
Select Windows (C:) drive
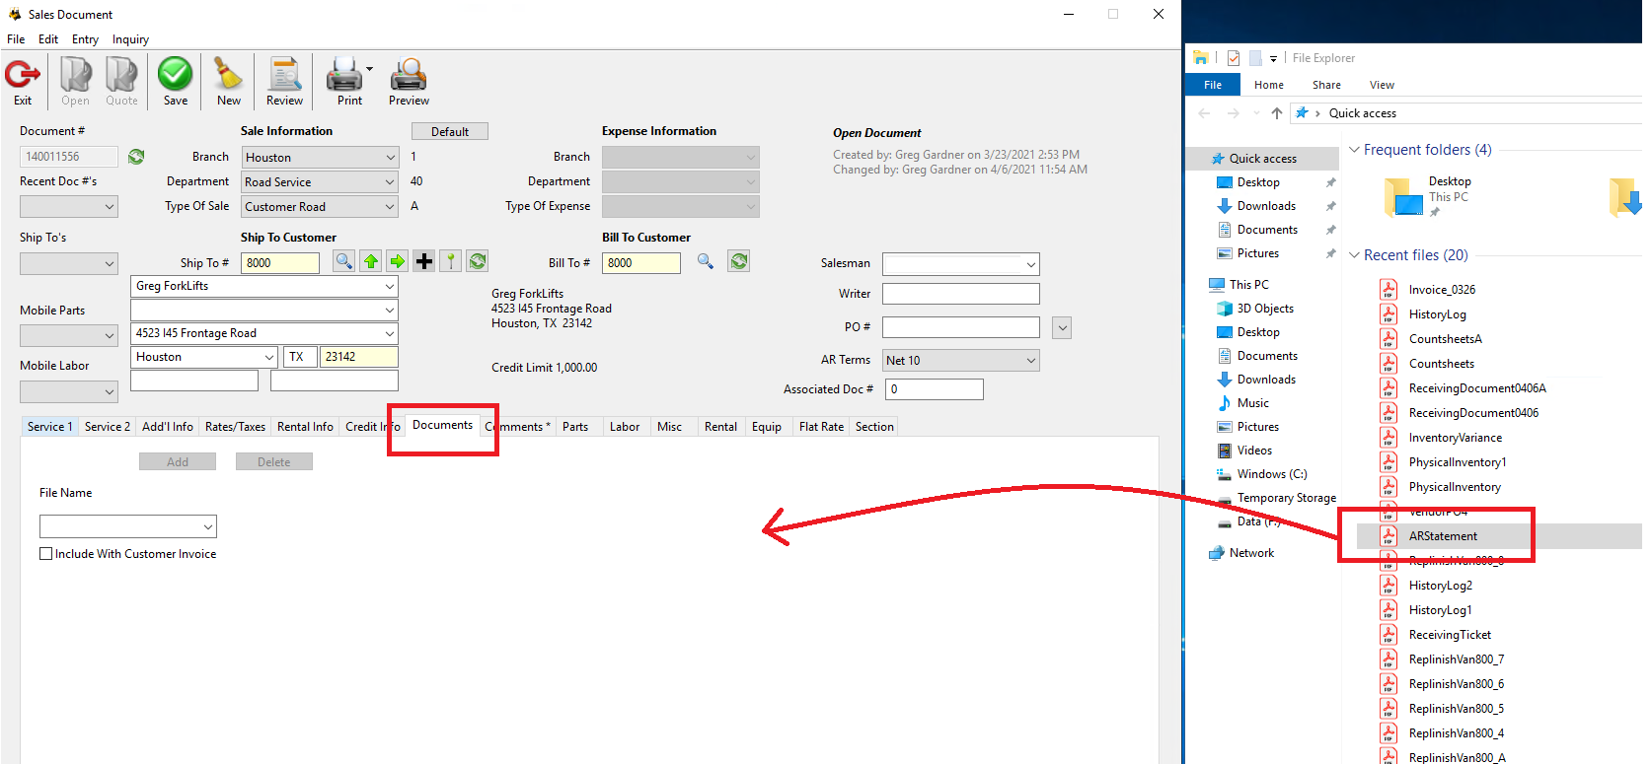point(1272,474)
